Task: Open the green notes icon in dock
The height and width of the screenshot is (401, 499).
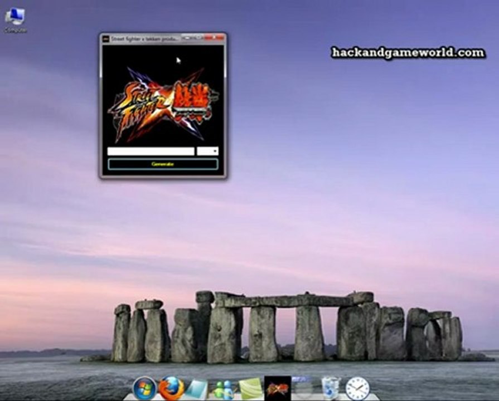Action: pyautogui.click(x=251, y=389)
